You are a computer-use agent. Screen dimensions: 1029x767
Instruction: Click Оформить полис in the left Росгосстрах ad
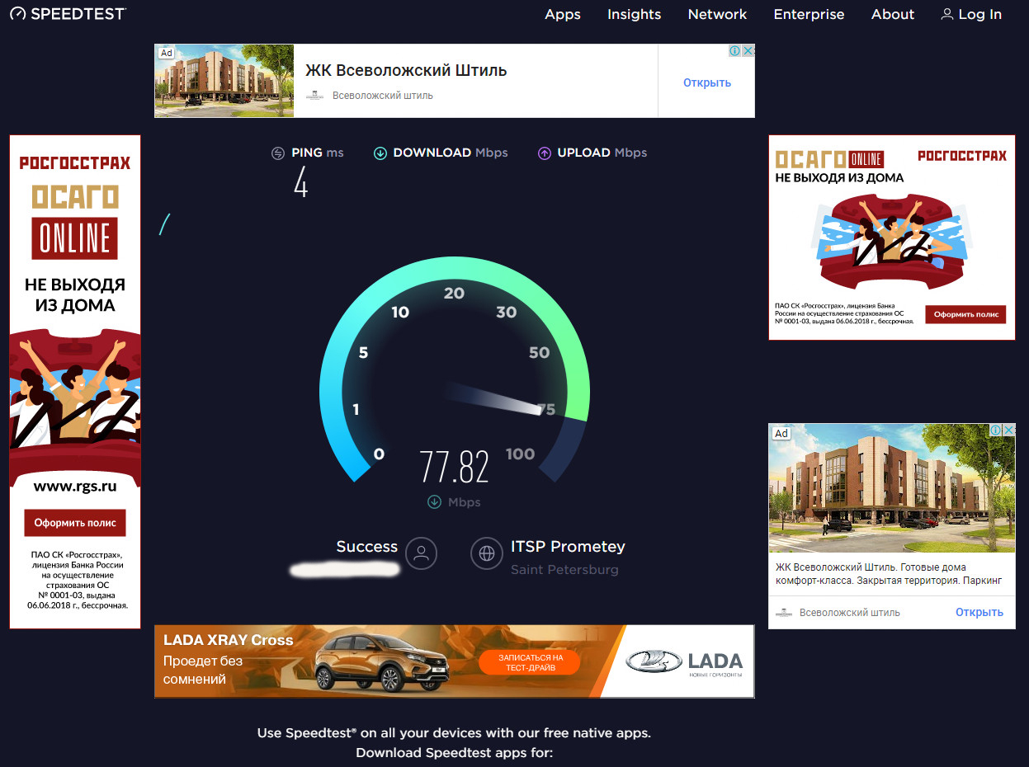point(75,523)
